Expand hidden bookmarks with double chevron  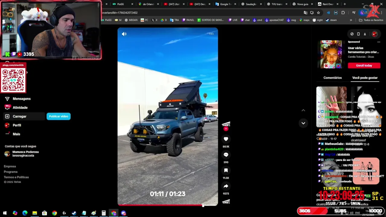click(x=351, y=20)
